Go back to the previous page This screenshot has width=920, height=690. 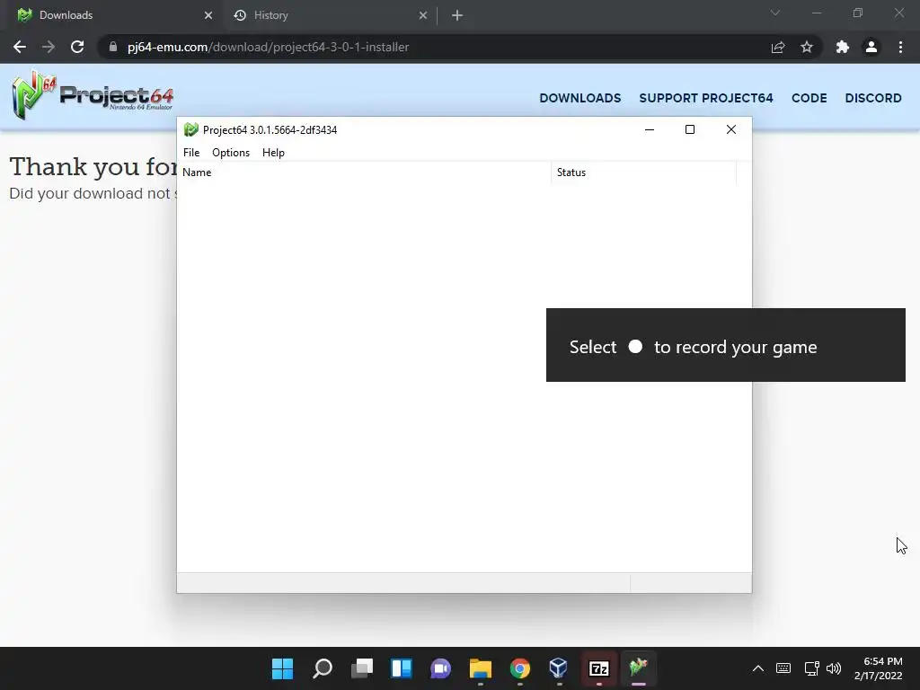20,47
